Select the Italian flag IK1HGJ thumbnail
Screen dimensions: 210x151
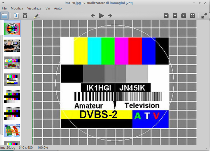coord(12,130)
